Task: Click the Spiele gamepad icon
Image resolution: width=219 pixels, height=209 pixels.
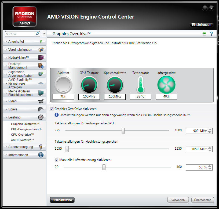Action: click(41, 109)
